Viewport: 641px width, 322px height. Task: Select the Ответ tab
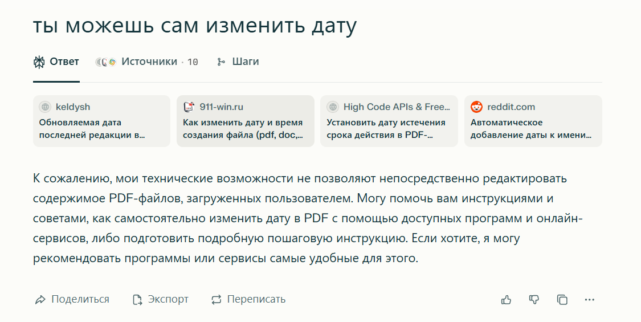pos(64,62)
